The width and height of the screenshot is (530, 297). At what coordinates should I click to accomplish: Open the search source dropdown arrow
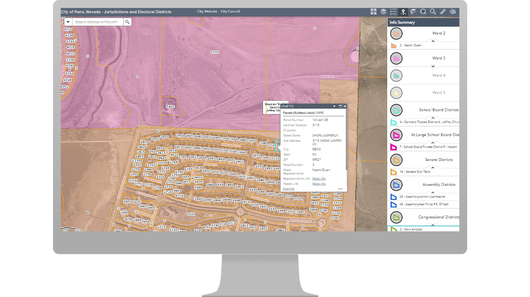68,22
